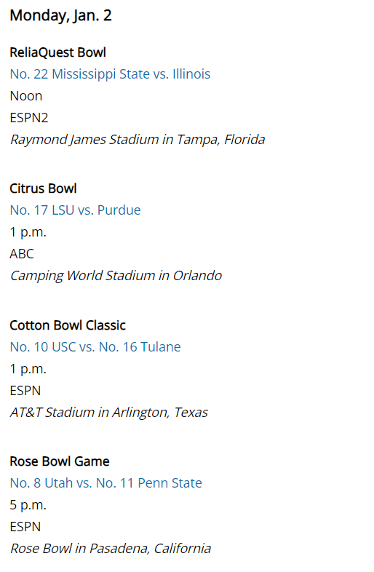
Task: Click the Cotton Bowl Classic title
Action: coord(68,325)
